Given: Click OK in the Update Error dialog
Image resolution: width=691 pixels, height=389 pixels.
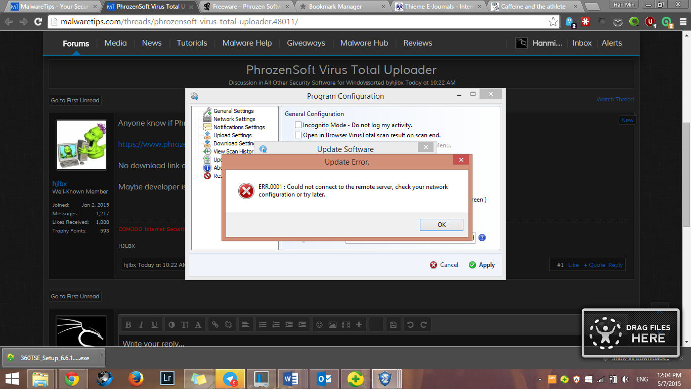Looking at the screenshot, I should 441,224.
